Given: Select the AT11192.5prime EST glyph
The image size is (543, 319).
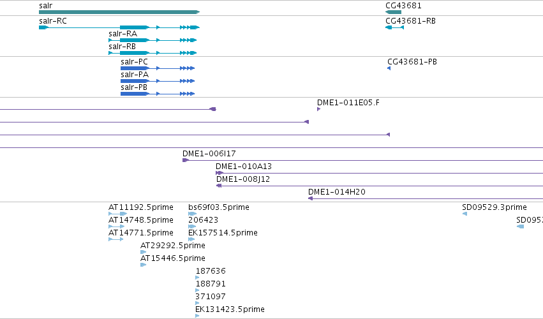Looking at the screenshot, I should click(x=118, y=214).
